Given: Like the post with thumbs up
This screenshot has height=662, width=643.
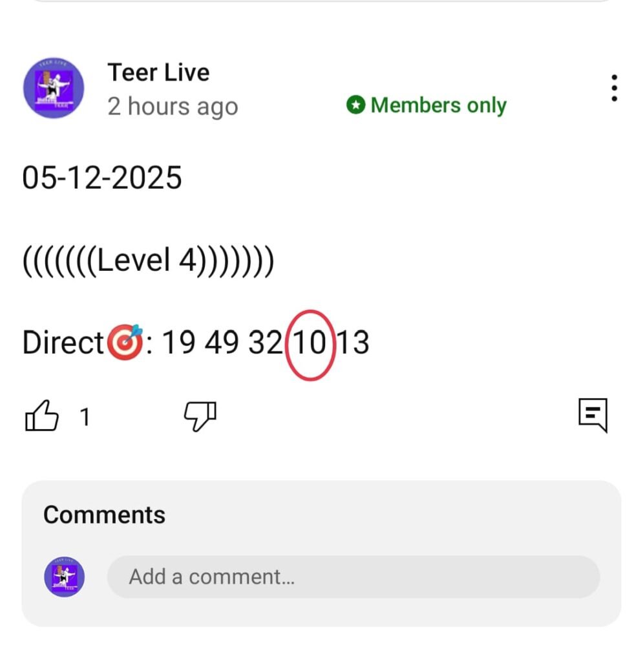Looking at the screenshot, I should click(41, 416).
